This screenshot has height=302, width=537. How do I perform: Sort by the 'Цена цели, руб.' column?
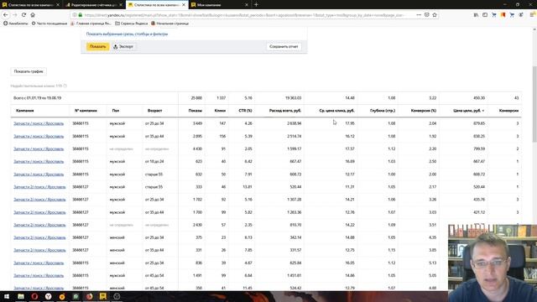tap(468, 111)
